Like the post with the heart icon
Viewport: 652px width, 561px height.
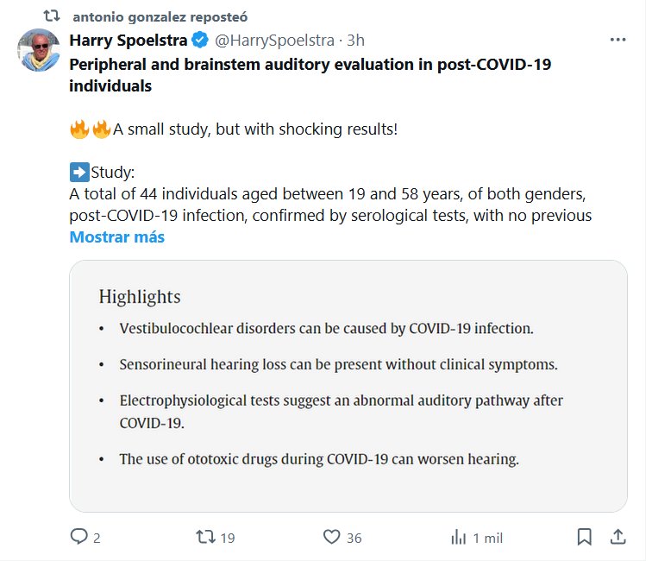(332, 537)
